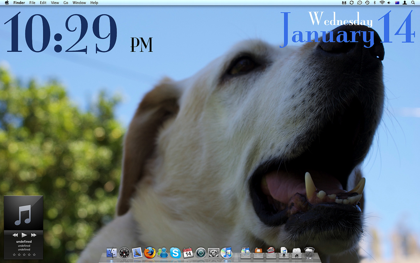Open the Trash in the Dock

point(309,253)
